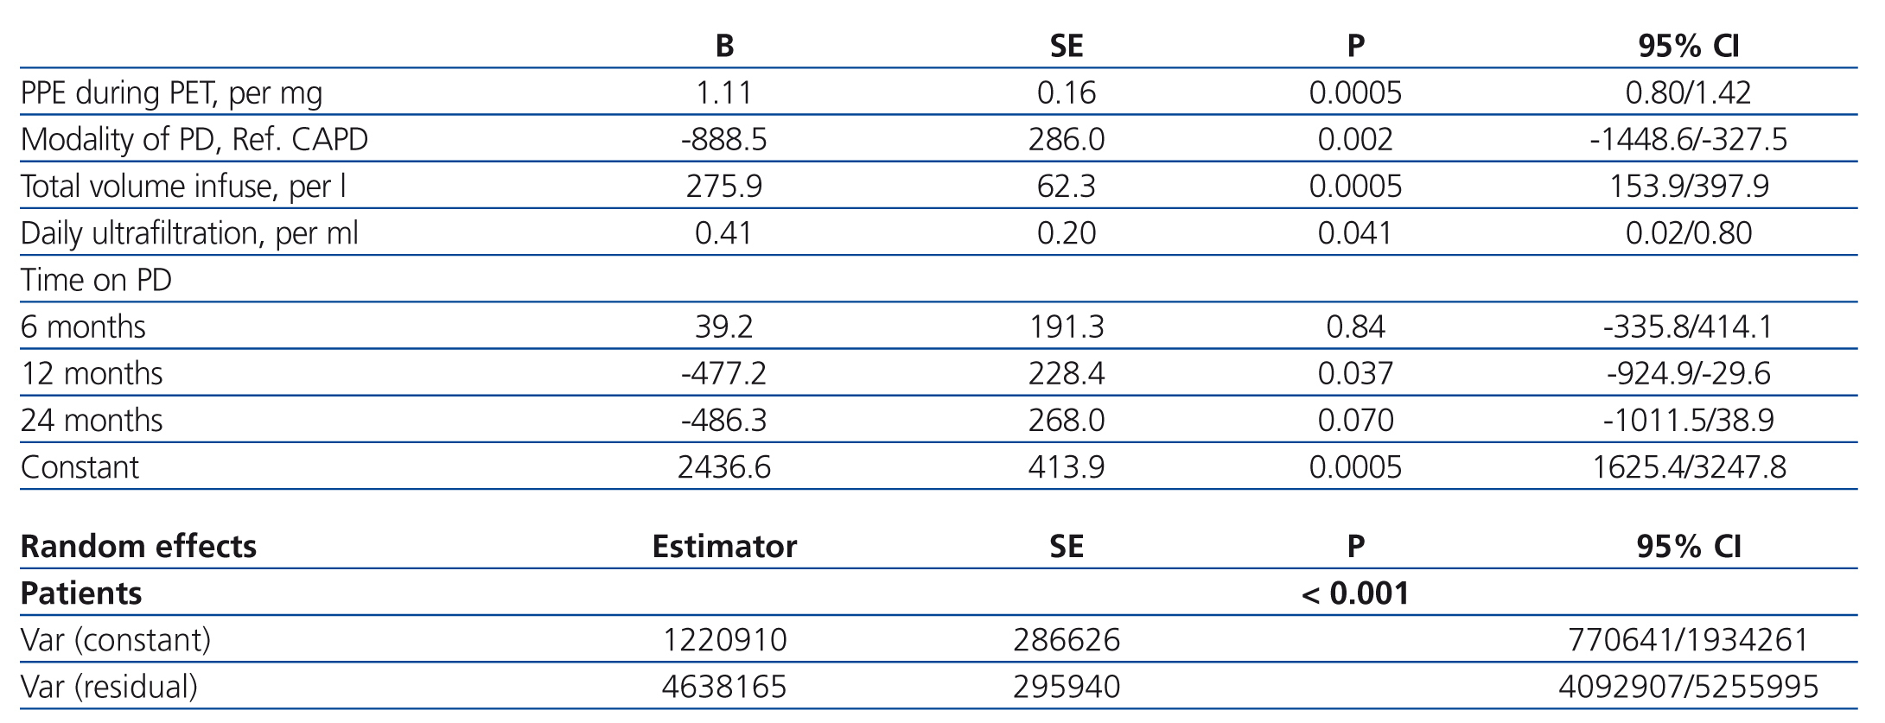Select the < 0.001 P value
Image resolution: width=1885 pixels, height=723 pixels.
pyautogui.click(x=1355, y=593)
